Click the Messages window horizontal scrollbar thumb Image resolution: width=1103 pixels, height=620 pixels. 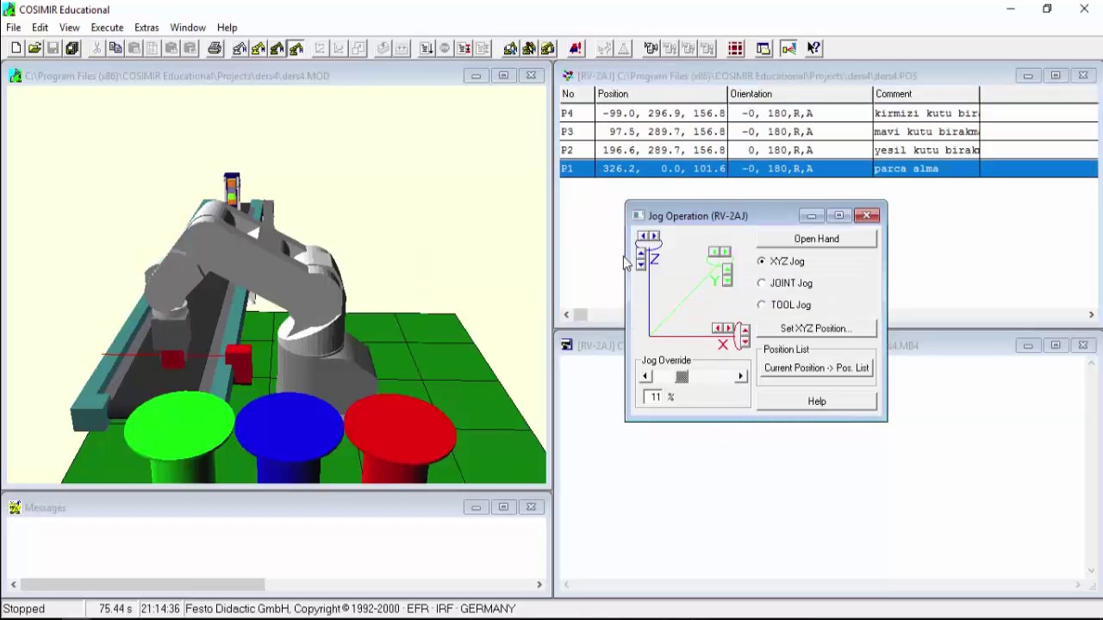tap(143, 585)
